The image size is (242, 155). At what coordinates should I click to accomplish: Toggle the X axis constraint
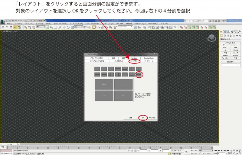3,27
